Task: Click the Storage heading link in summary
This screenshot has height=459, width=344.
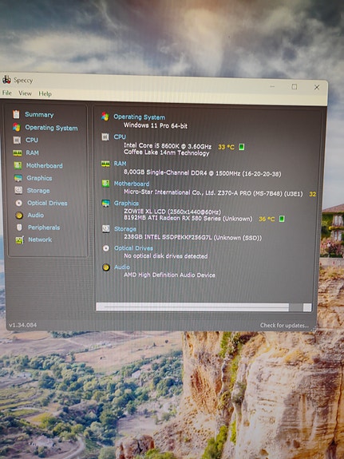Action: [x=125, y=229]
